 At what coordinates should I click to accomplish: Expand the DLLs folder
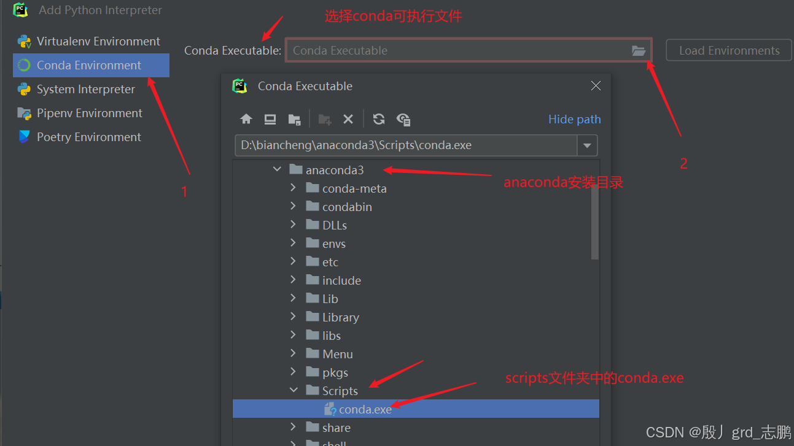click(x=294, y=225)
